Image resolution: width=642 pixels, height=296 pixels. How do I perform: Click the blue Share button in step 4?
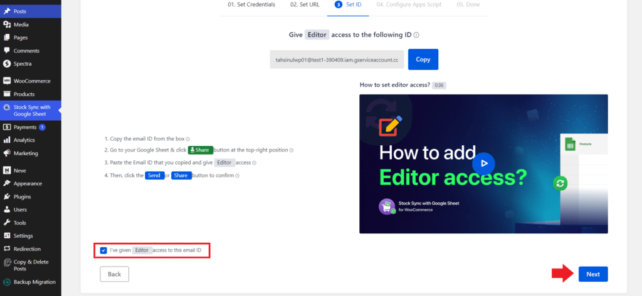pos(181,175)
